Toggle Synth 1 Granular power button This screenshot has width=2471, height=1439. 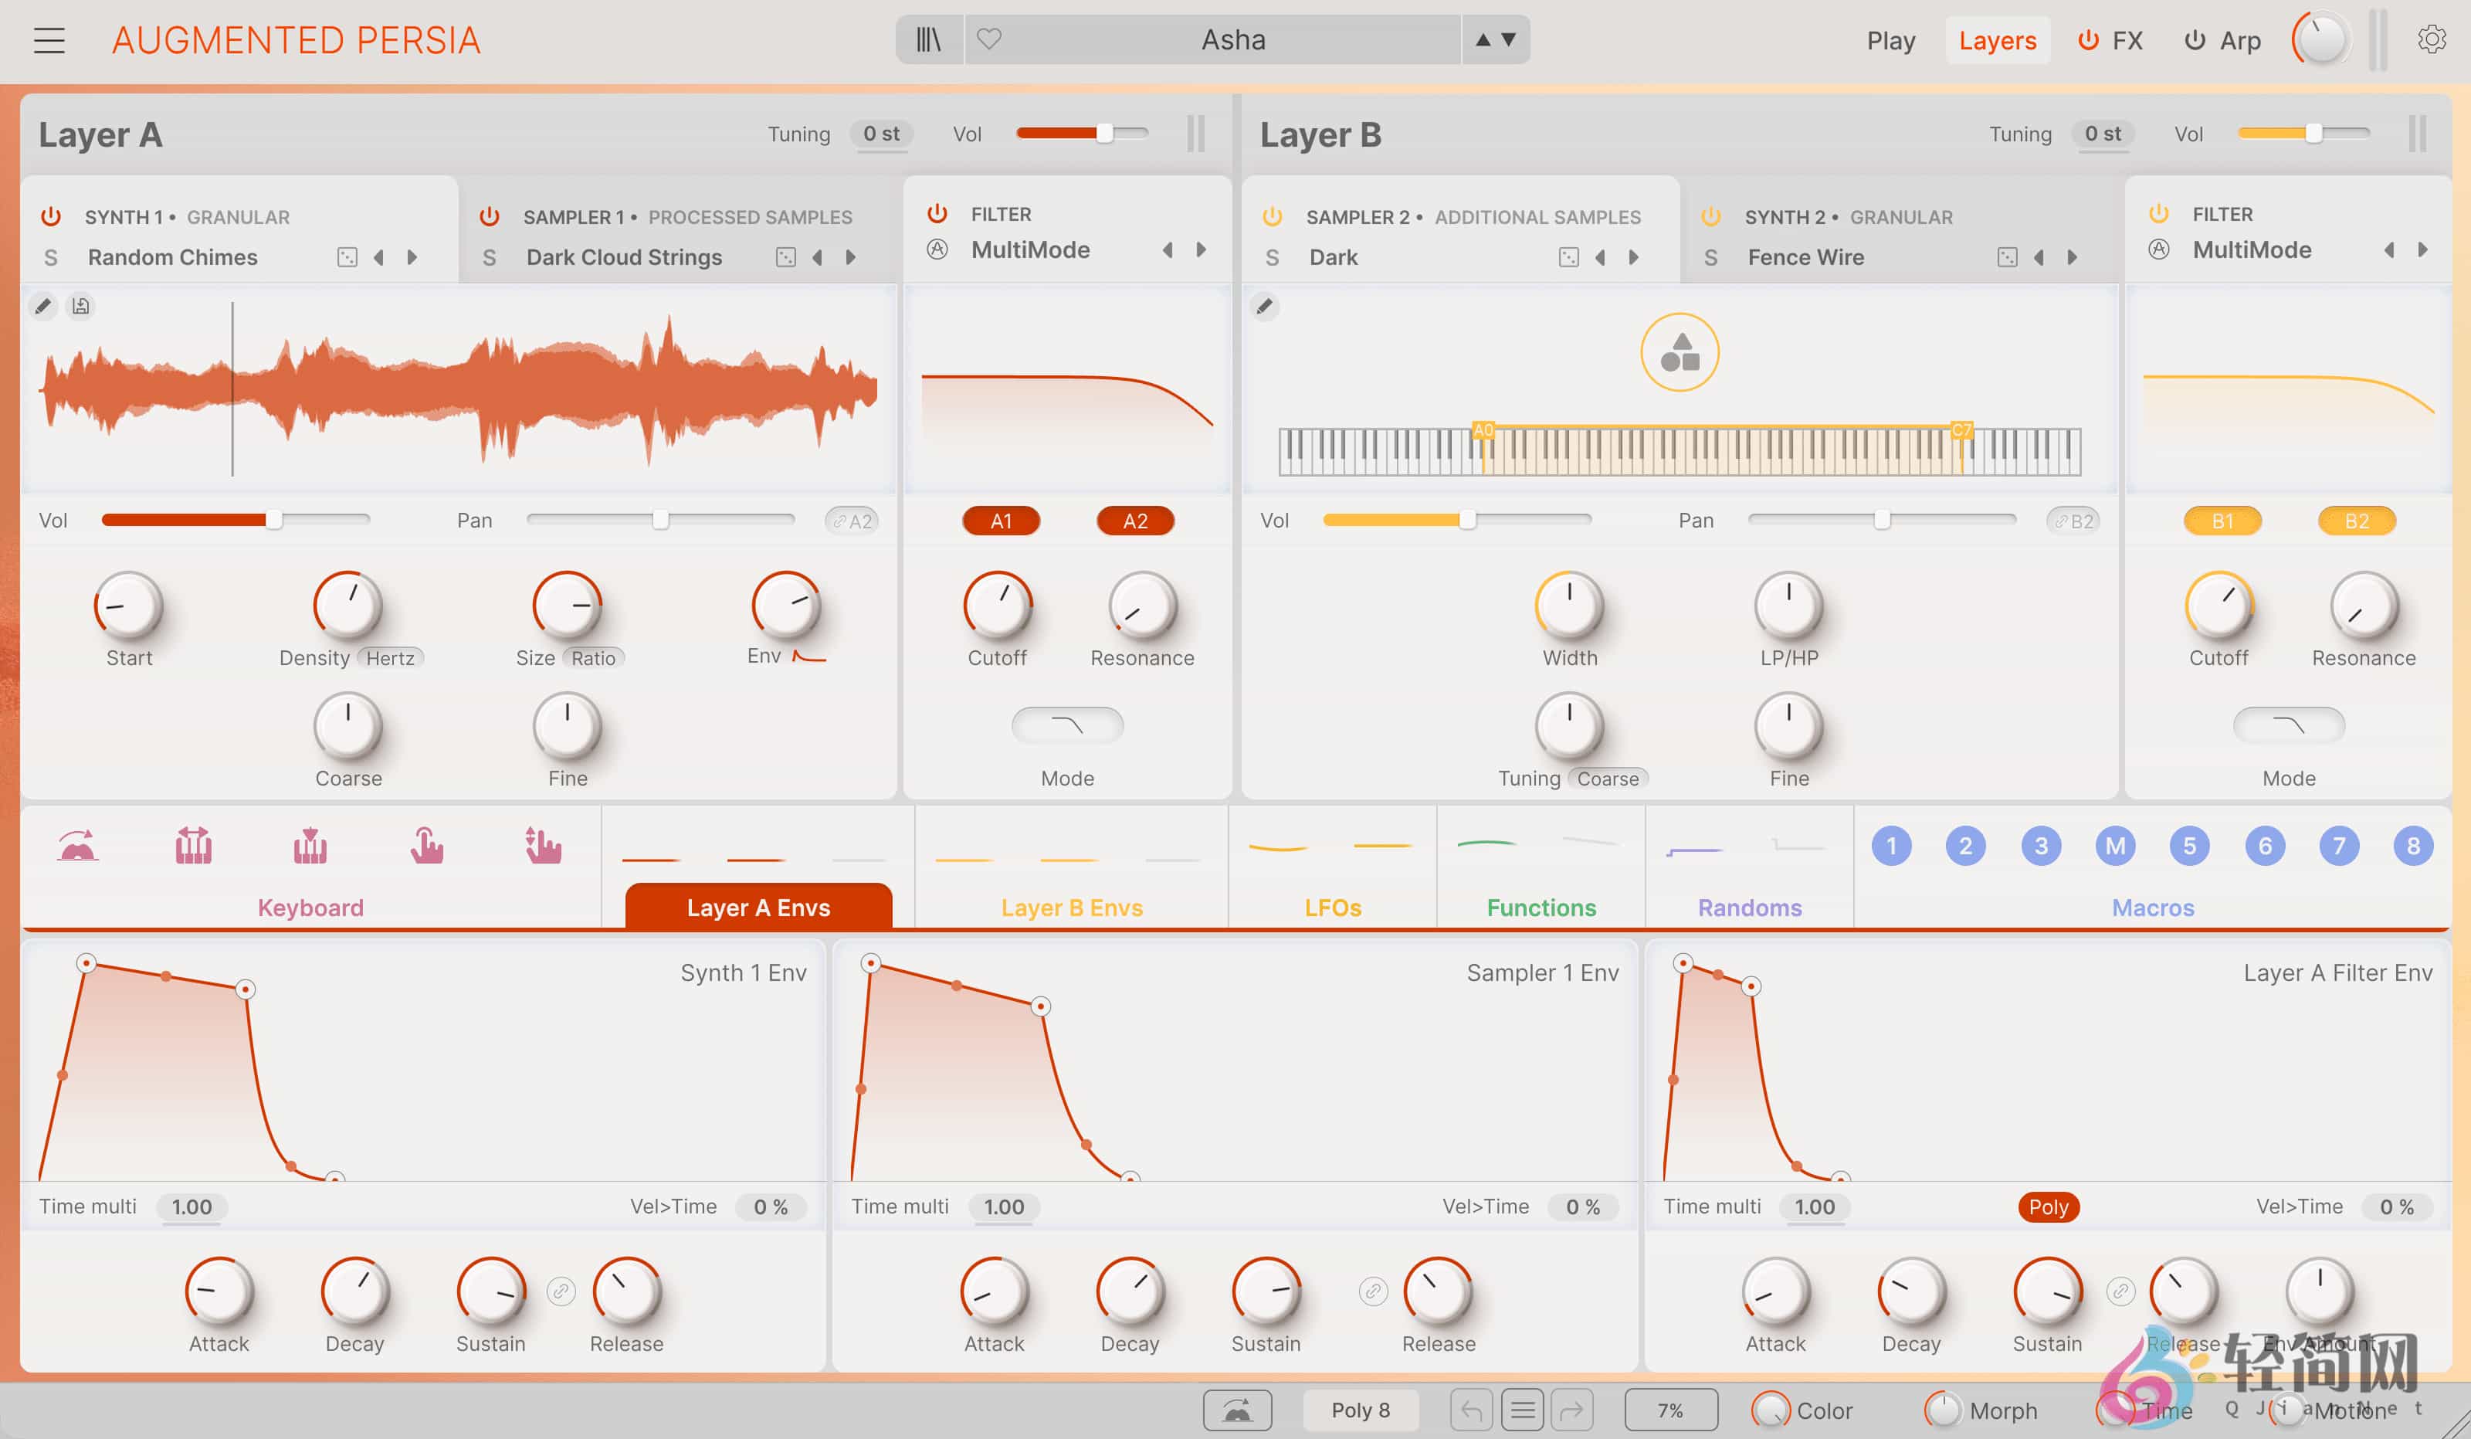pyautogui.click(x=51, y=217)
